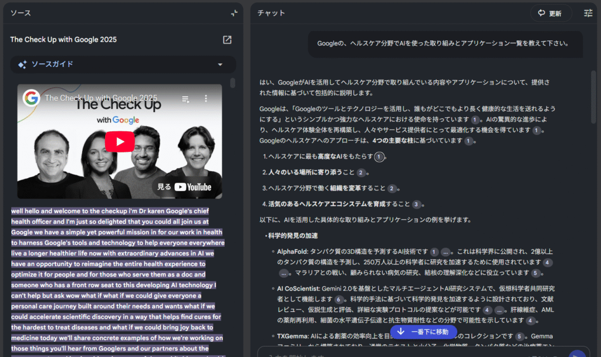Screen dimensions: 601x357
Task: Click heading 科学的発見の加速
Action: pyautogui.click(x=293, y=236)
